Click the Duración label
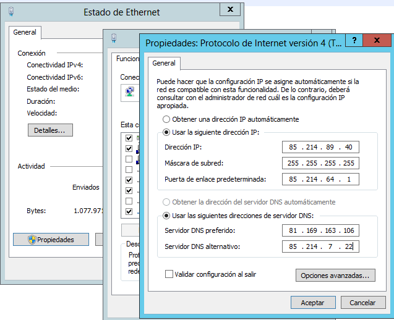The height and width of the screenshot is (320, 394). [x=41, y=101]
